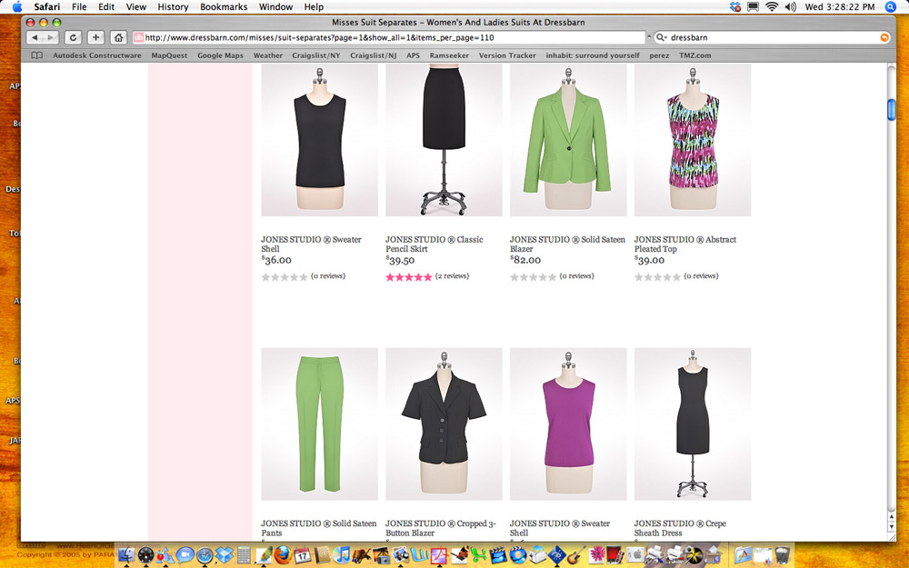909x568 pixels.
Task: Add a bookmark with the plus button
Action: pos(95,37)
